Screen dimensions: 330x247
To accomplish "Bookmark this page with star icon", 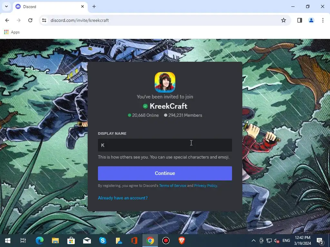I will (x=284, y=20).
